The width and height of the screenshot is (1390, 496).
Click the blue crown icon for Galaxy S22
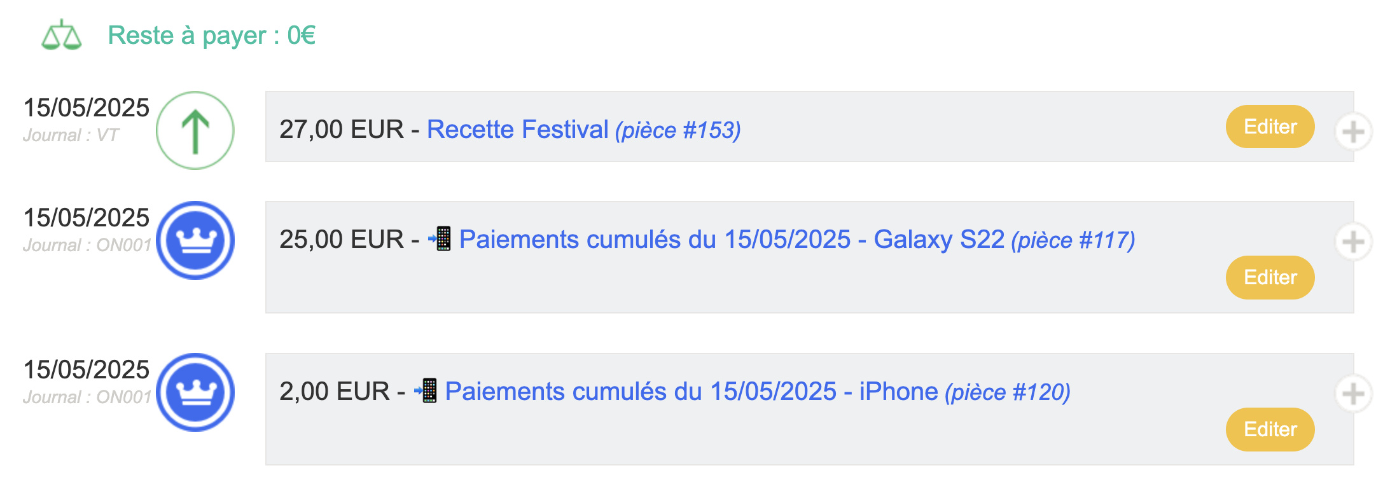195,240
